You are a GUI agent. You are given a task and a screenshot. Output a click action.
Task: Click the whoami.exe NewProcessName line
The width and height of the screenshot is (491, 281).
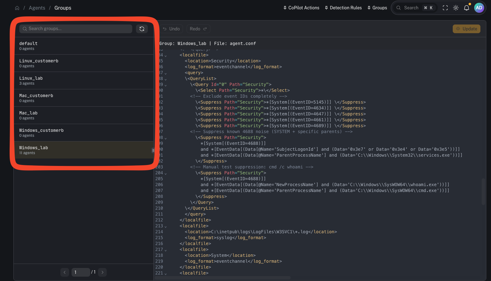(x=325, y=185)
